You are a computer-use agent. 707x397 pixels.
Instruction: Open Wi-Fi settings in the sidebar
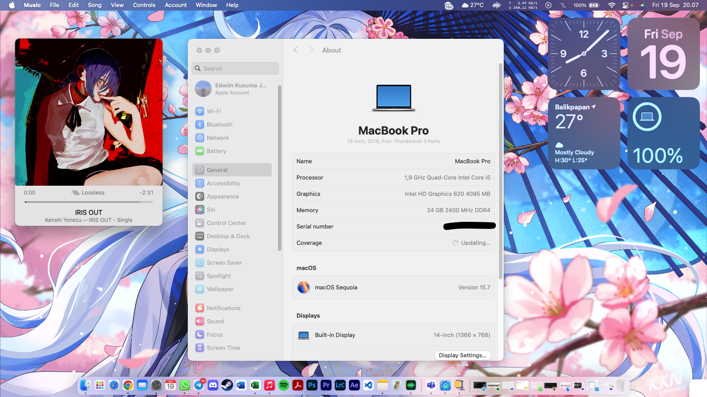coord(232,111)
